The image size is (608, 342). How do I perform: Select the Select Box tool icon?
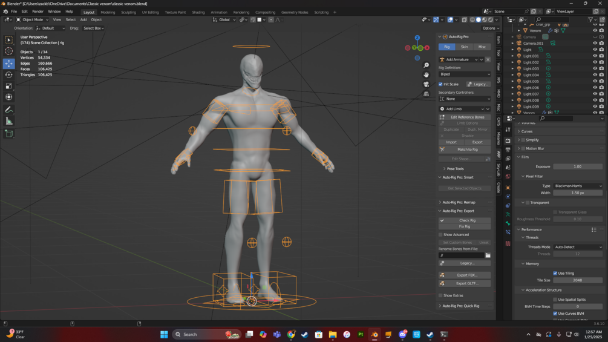pos(8,40)
